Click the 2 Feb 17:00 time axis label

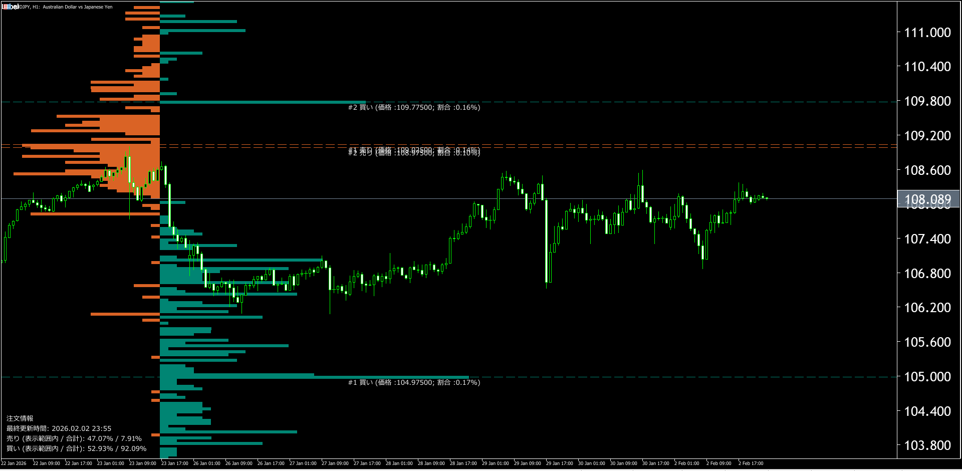coord(751,463)
